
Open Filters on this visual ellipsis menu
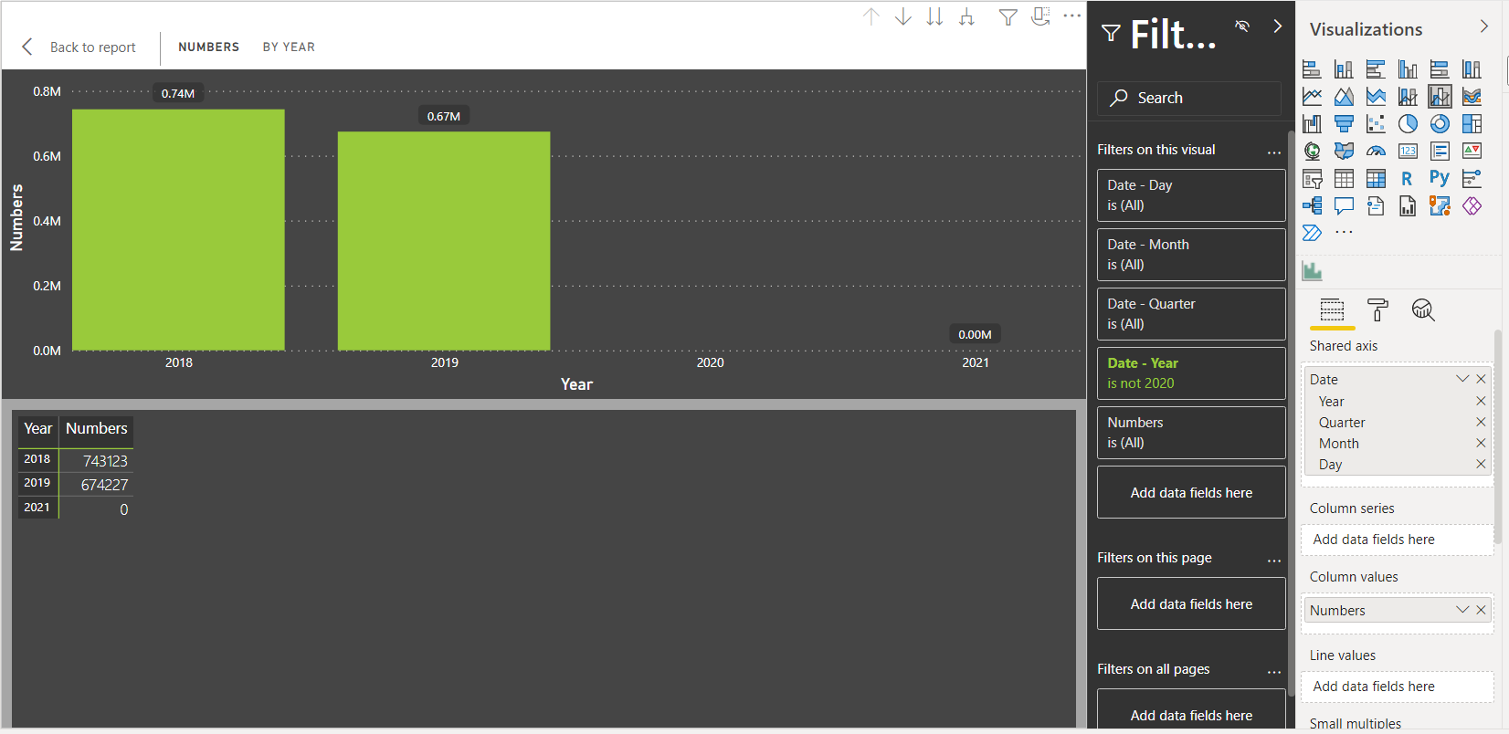point(1274,152)
